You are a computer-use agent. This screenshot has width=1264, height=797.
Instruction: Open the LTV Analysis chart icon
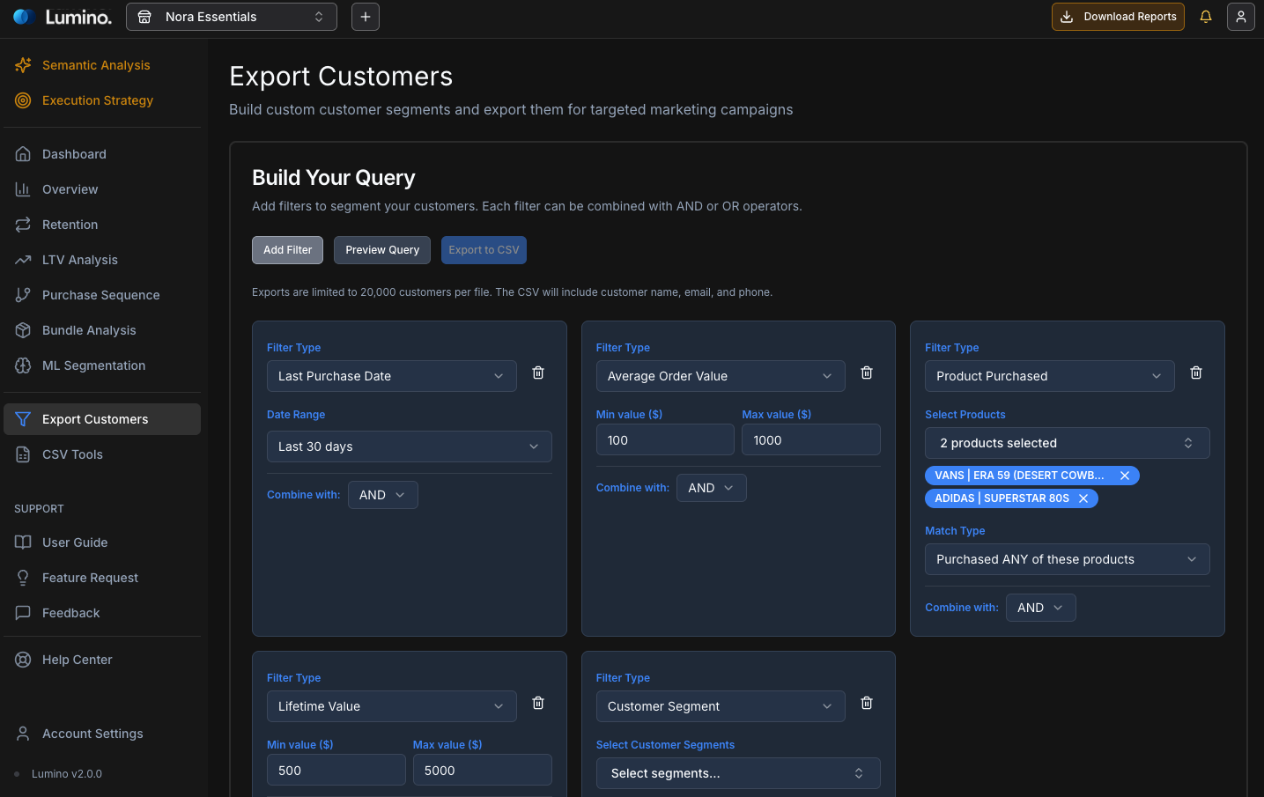pos(23,260)
